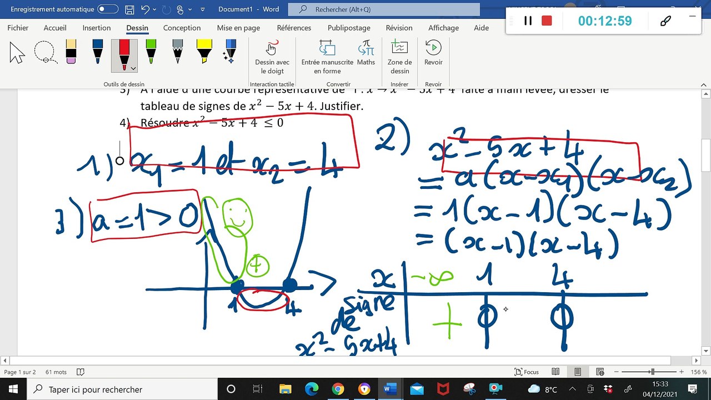
Task: Pick the dark blue pen
Action: [x=98, y=52]
